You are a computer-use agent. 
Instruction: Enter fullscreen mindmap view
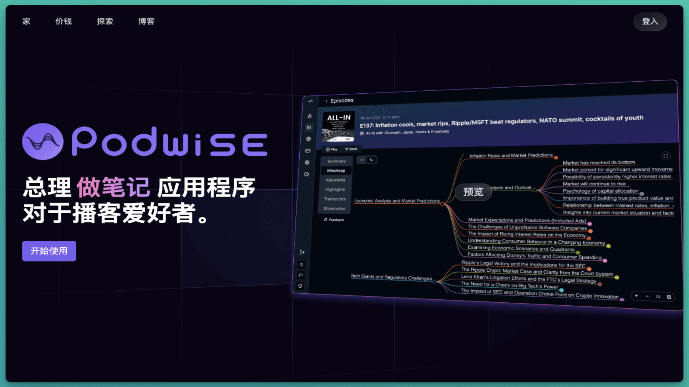pyautogui.click(x=665, y=156)
